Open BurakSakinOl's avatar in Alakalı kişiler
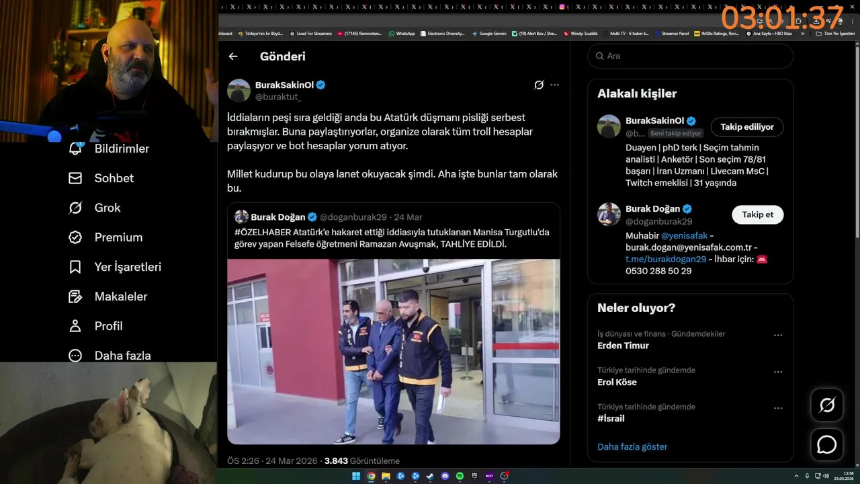 [609, 126]
